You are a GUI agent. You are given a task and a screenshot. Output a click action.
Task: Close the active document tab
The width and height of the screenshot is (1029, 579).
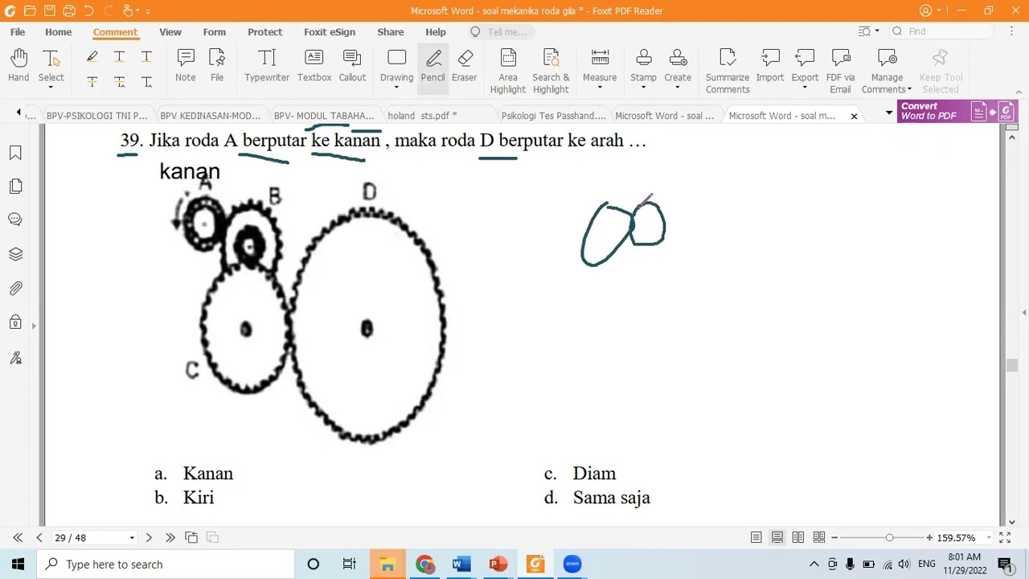tap(854, 116)
